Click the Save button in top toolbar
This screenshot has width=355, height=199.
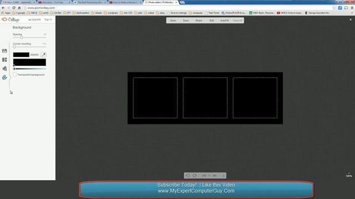186,20
